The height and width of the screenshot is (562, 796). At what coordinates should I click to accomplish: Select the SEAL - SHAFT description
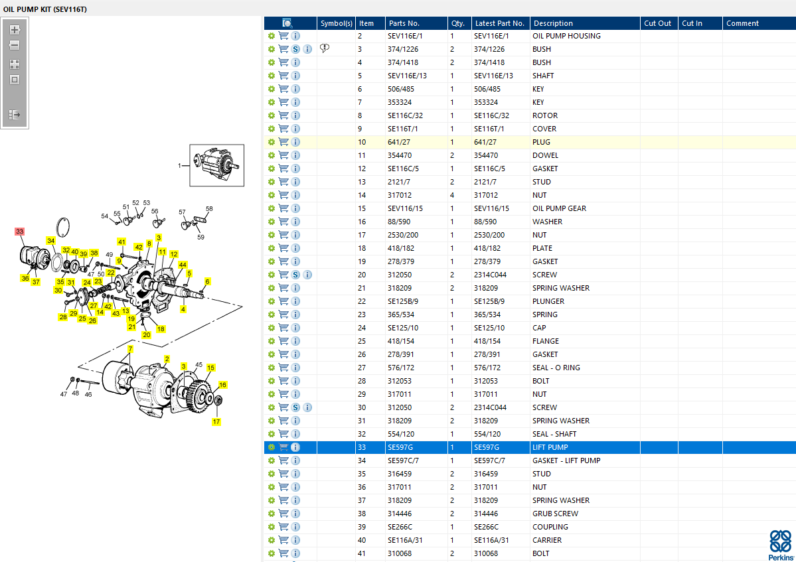554,434
